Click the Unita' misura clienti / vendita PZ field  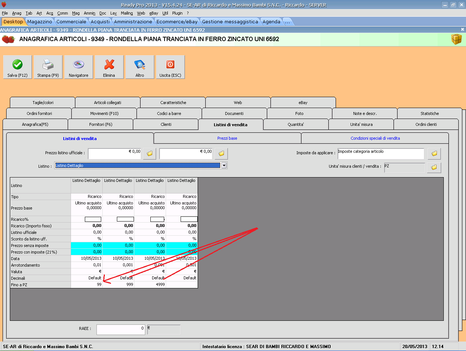(x=404, y=167)
